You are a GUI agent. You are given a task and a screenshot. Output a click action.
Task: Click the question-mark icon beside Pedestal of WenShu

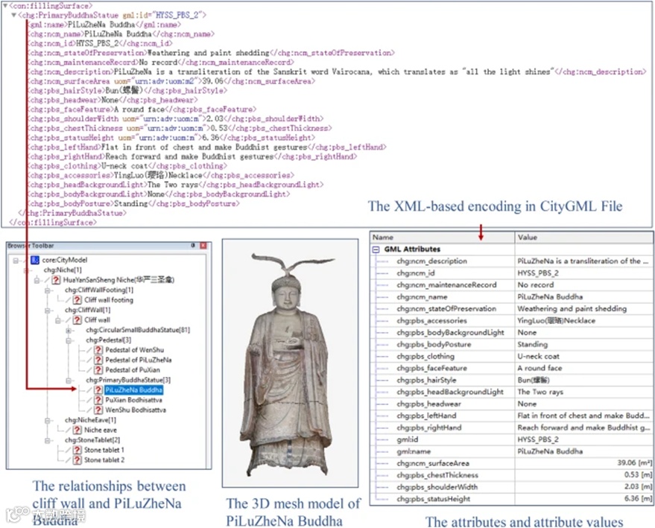tap(98, 350)
